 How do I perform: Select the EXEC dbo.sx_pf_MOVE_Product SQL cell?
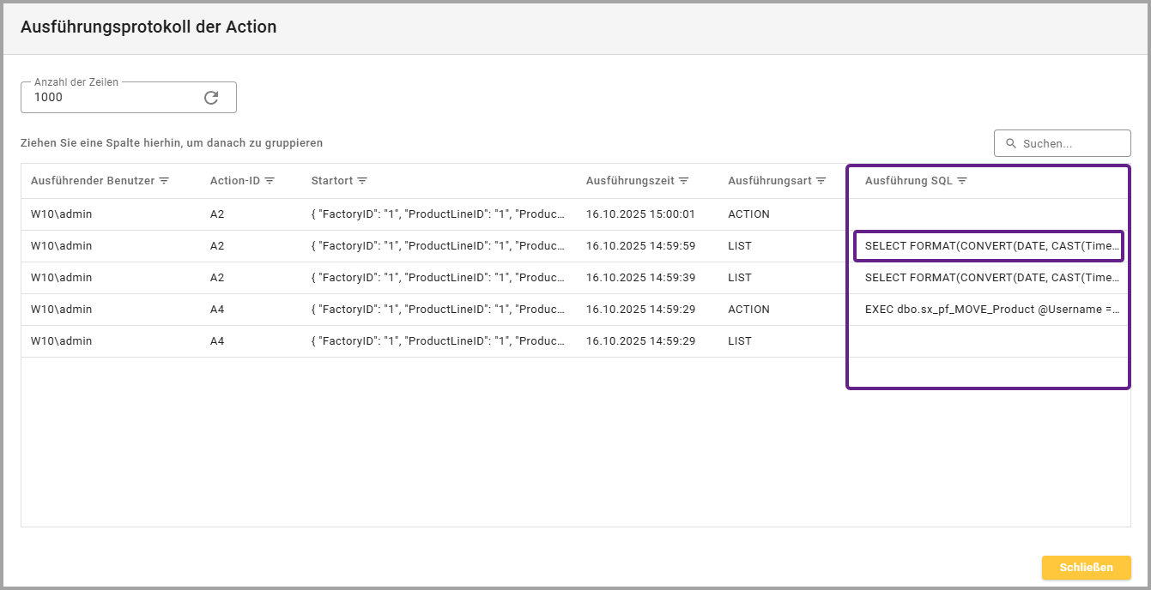click(991, 310)
